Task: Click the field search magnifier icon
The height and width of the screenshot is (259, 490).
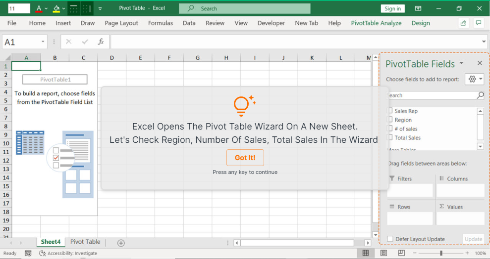Action: click(x=480, y=95)
